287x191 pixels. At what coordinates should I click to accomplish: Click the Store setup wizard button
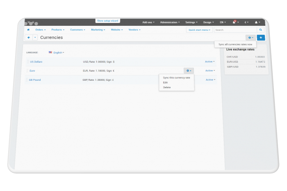[x=107, y=21]
